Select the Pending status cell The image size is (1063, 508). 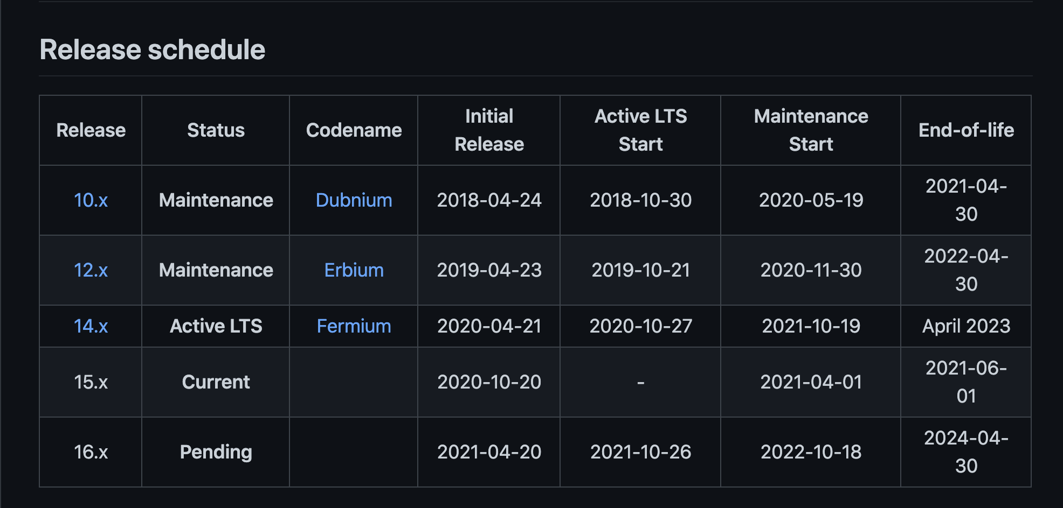216,452
